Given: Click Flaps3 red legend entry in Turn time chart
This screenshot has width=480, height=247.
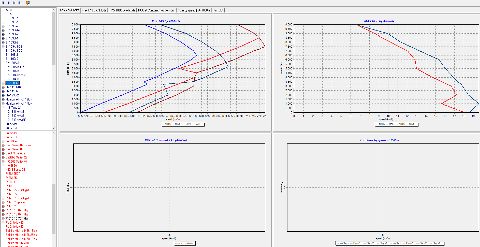Looking at the screenshot, I should pos(435,243).
